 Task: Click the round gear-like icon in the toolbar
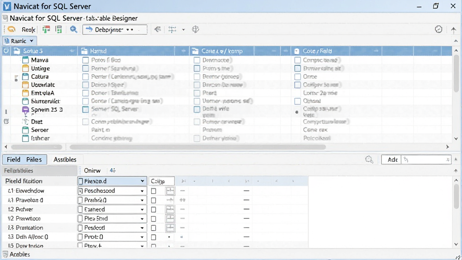[x=195, y=29]
